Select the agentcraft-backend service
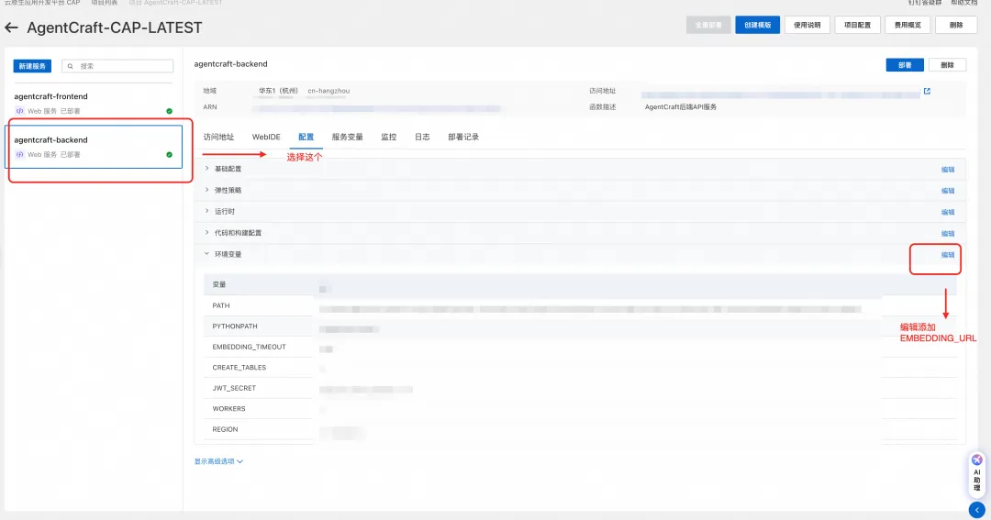Screen dimensions: 991x520 [x=94, y=147]
